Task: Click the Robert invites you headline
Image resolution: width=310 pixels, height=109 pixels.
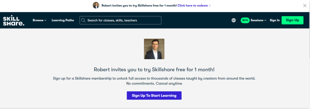Action: (x=154, y=70)
